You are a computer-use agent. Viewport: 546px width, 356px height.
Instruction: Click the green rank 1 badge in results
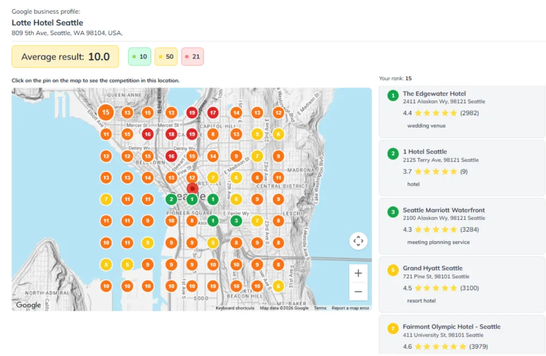click(393, 96)
